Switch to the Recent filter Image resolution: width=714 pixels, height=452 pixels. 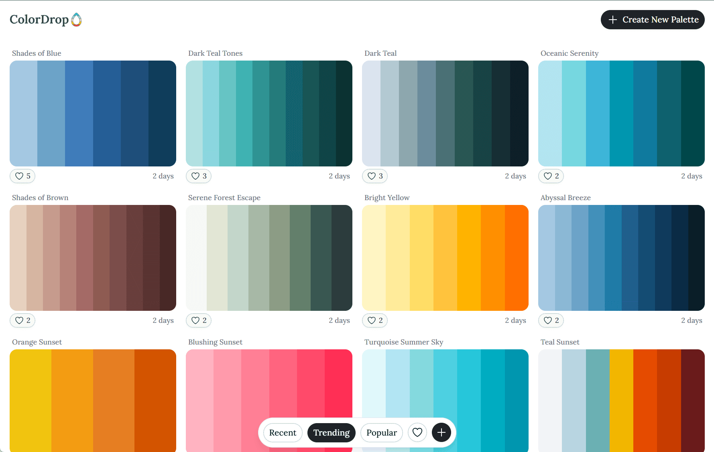(283, 432)
